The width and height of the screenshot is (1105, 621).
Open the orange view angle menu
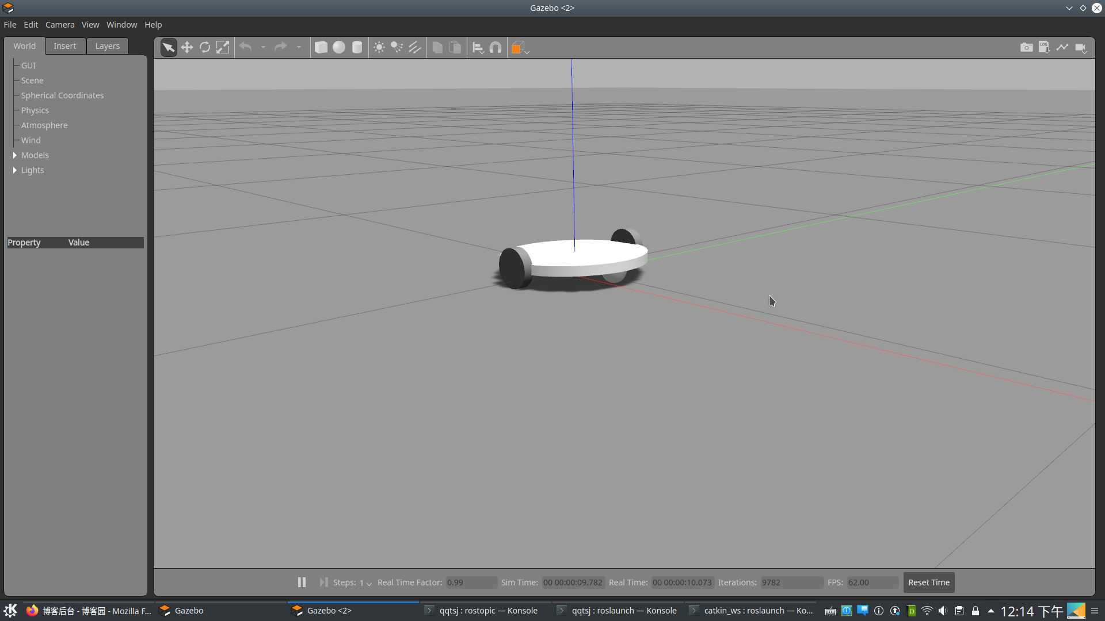pyautogui.click(x=520, y=48)
